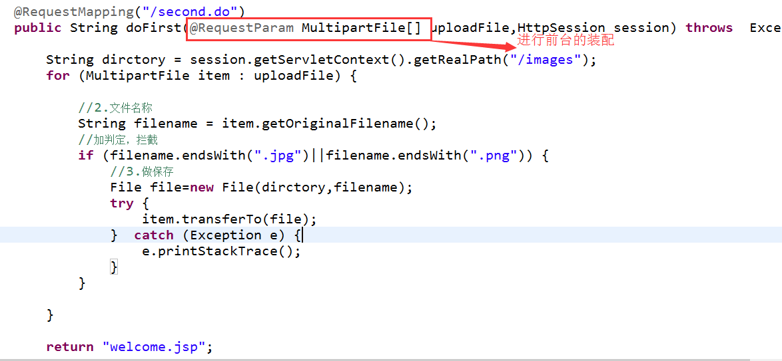This screenshot has height=361, width=782.
Task: Click item.transferTo(file) statement
Action: [x=230, y=219]
